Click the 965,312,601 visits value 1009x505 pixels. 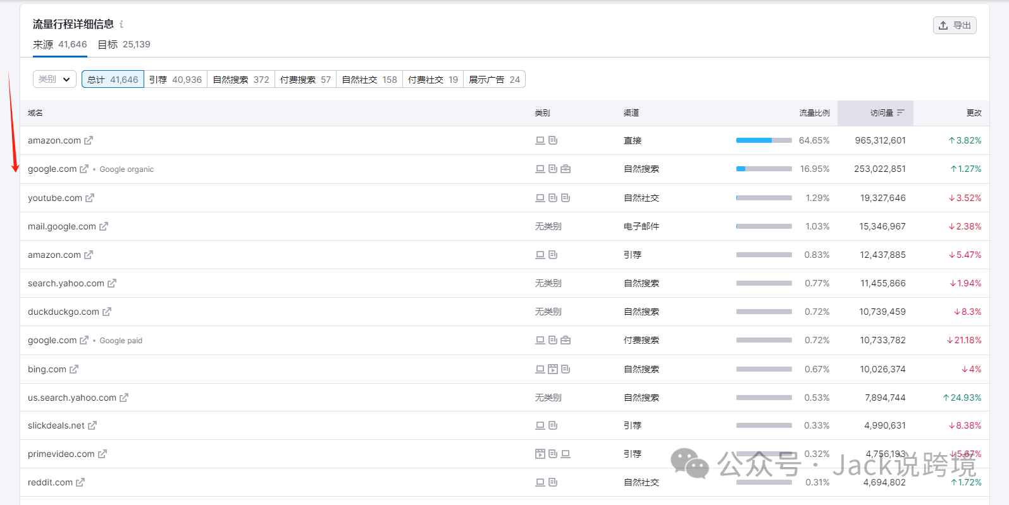[880, 140]
